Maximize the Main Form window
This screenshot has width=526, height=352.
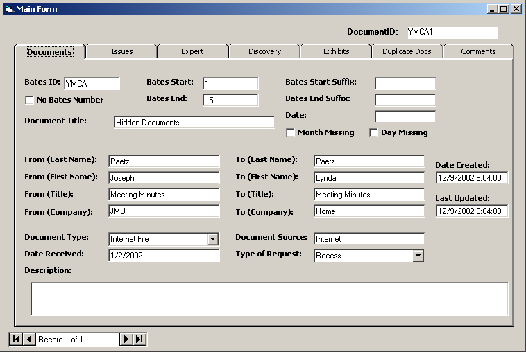(x=504, y=9)
